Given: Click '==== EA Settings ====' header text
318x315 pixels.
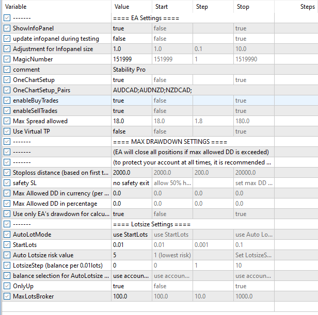Looking at the screenshot, I should [146, 18].
